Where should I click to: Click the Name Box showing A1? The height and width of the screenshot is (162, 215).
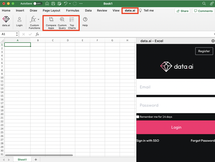(8, 34)
